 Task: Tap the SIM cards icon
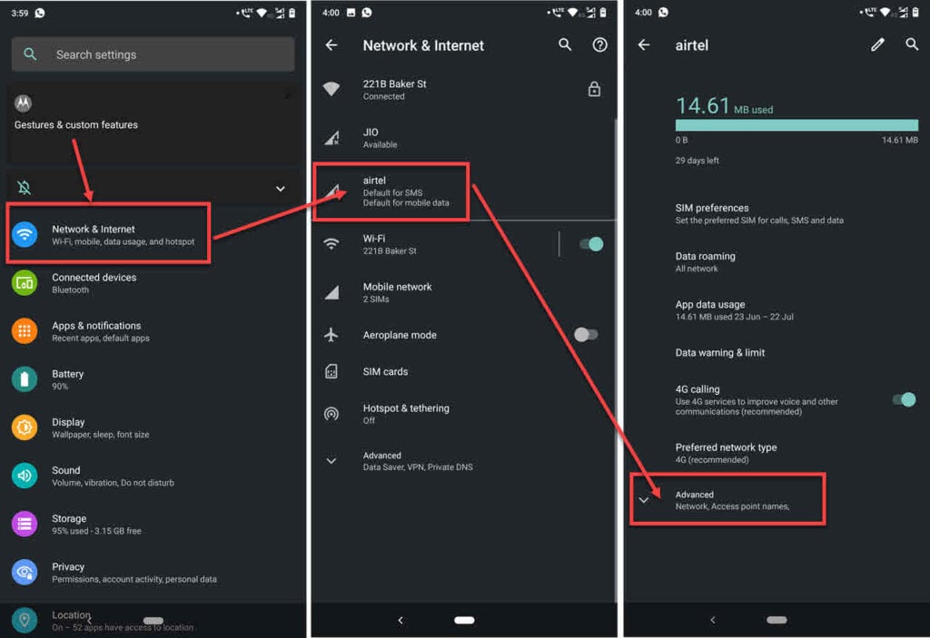(x=331, y=372)
